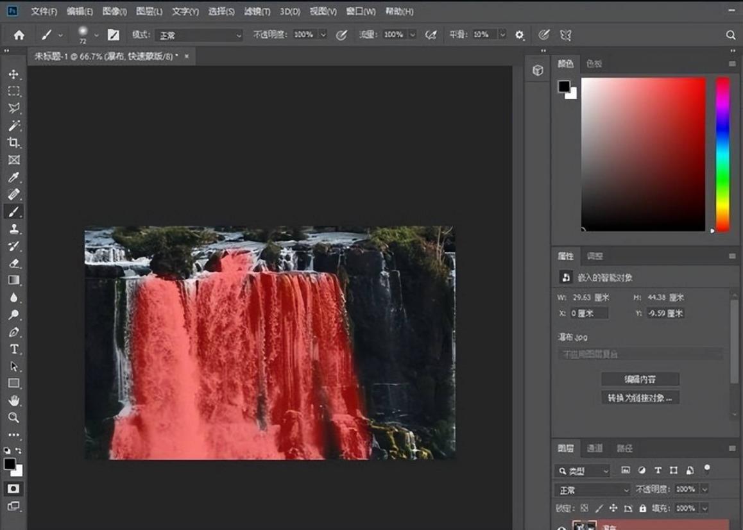743x530 pixels.
Task: Pick the Eyedropper tool
Action: coord(13,178)
